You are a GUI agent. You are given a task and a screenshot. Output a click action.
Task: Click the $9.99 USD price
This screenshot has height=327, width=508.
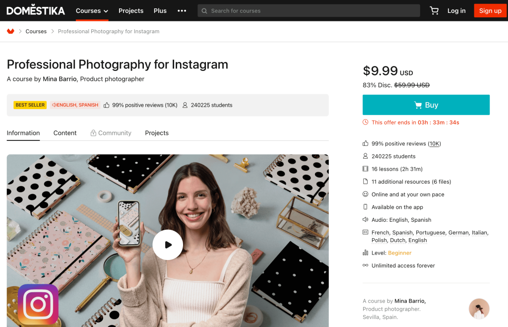388,70
